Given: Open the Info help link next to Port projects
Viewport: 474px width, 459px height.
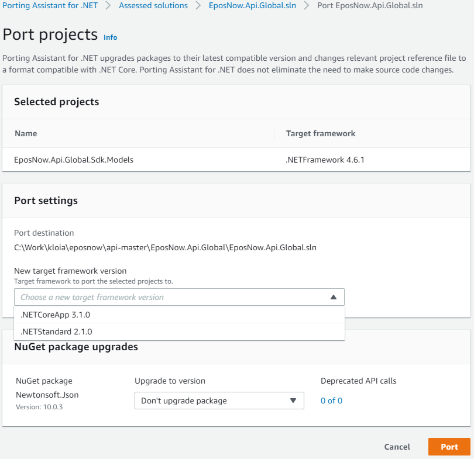Looking at the screenshot, I should [110, 37].
